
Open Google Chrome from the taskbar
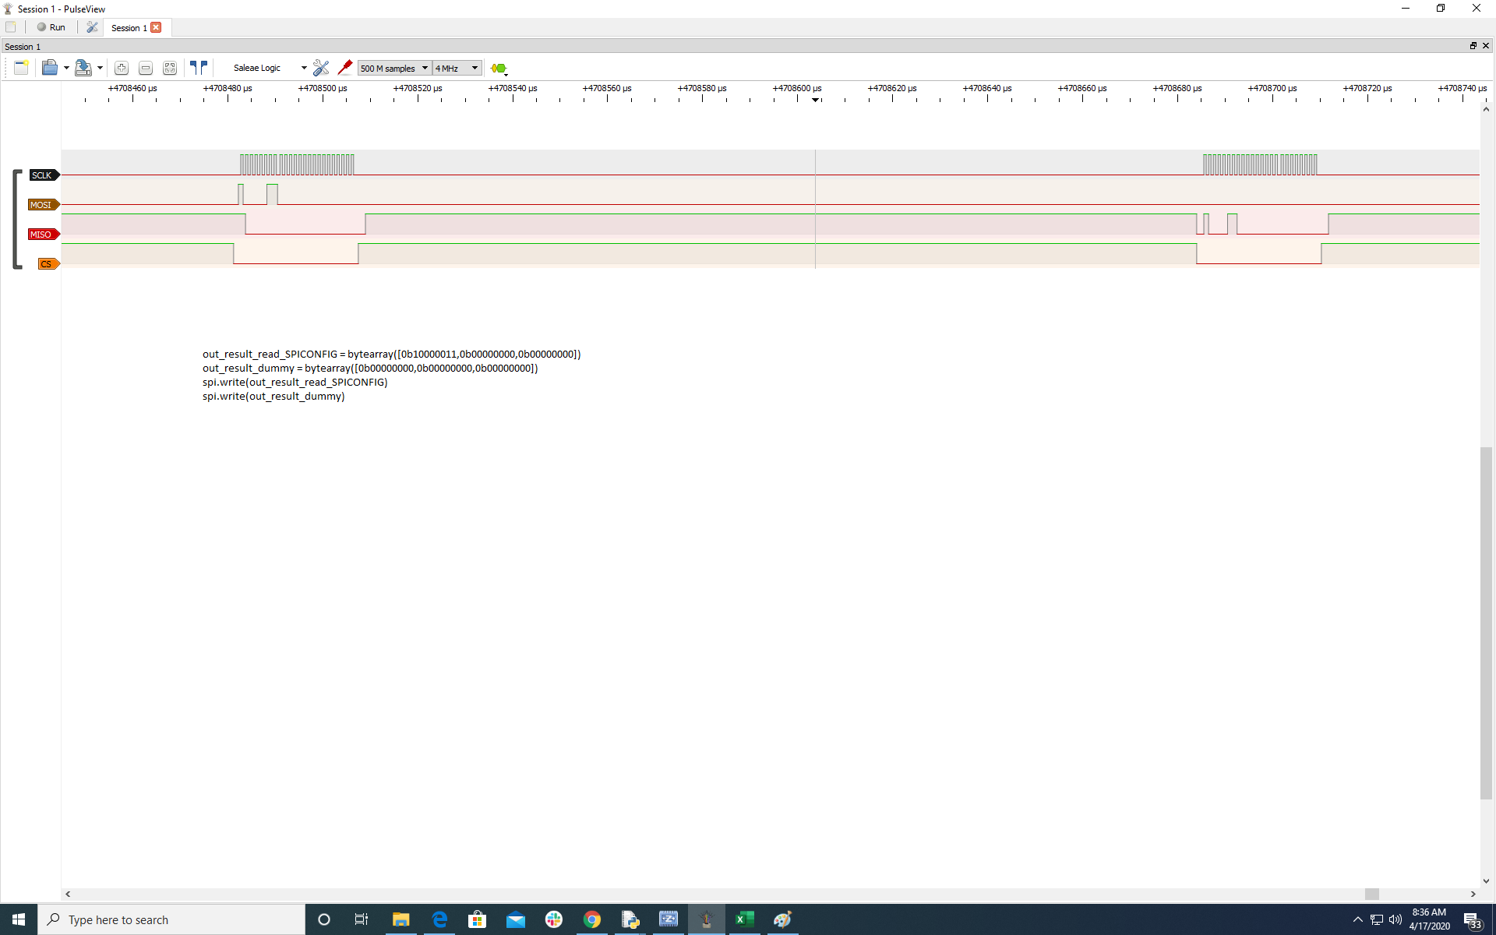(592, 919)
